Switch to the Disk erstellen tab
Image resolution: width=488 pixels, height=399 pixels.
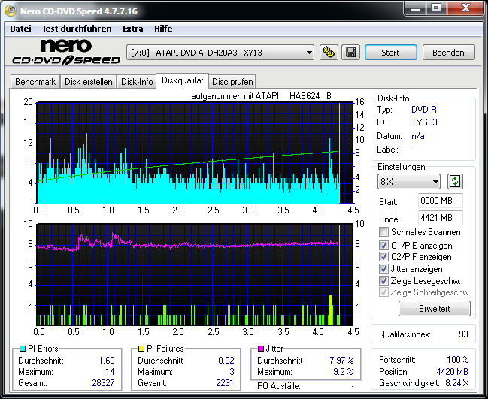coord(89,82)
